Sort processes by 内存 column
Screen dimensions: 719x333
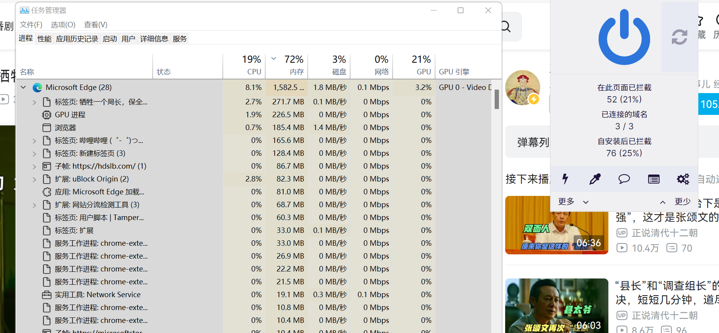287,65
